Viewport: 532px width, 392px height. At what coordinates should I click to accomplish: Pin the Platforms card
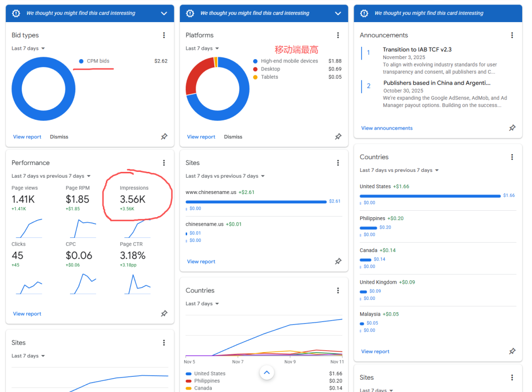click(338, 136)
